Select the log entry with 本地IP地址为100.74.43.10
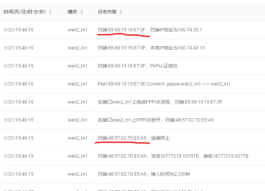265x191 pixels. [151, 48]
